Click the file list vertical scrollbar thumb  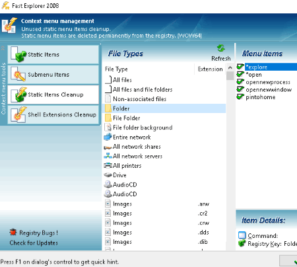[x=230, y=76]
